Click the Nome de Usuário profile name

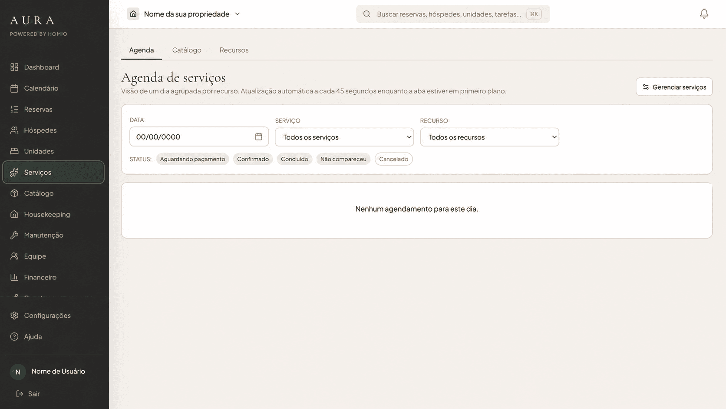[x=58, y=371]
